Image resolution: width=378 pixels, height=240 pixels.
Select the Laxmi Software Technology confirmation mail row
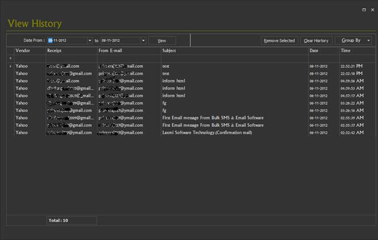pos(207,133)
